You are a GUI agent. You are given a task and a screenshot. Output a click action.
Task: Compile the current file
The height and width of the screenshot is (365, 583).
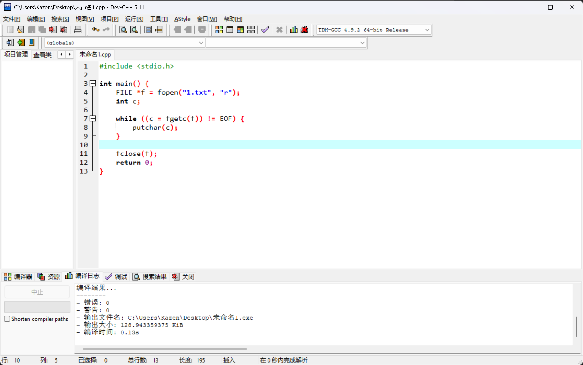[x=219, y=29]
